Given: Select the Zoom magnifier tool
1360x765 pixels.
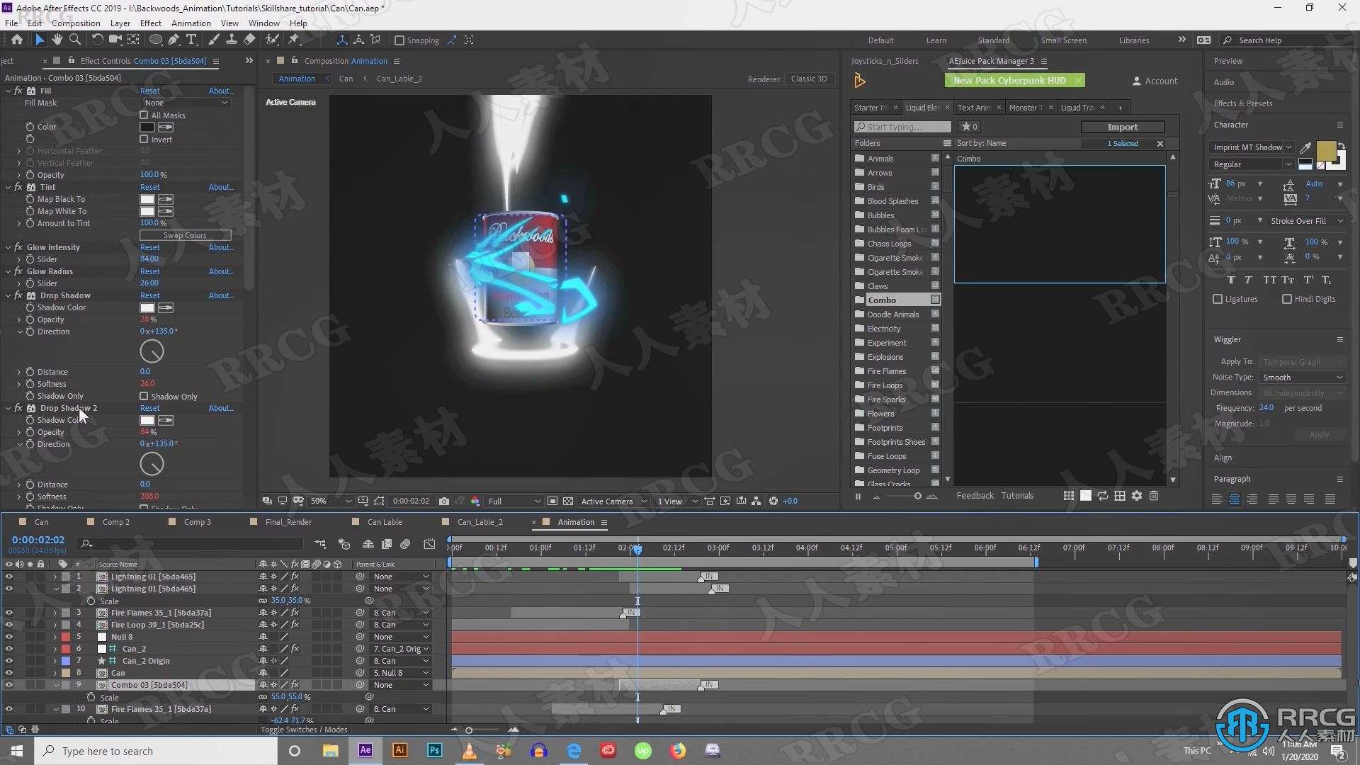Looking at the screenshot, I should point(75,40).
